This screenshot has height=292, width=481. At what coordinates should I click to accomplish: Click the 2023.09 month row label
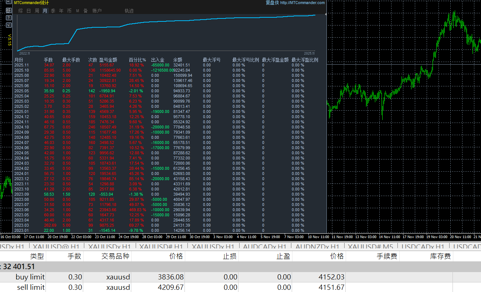21,194
